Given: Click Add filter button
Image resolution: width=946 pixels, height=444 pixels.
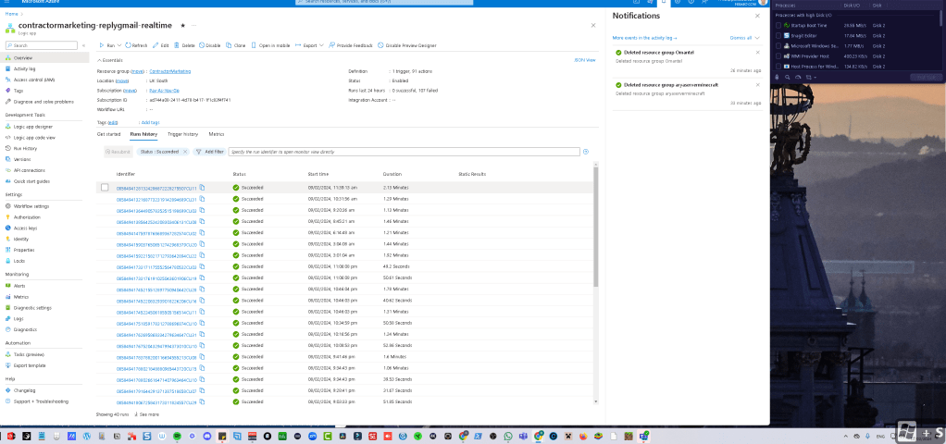Looking at the screenshot, I should (x=209, y=152).
